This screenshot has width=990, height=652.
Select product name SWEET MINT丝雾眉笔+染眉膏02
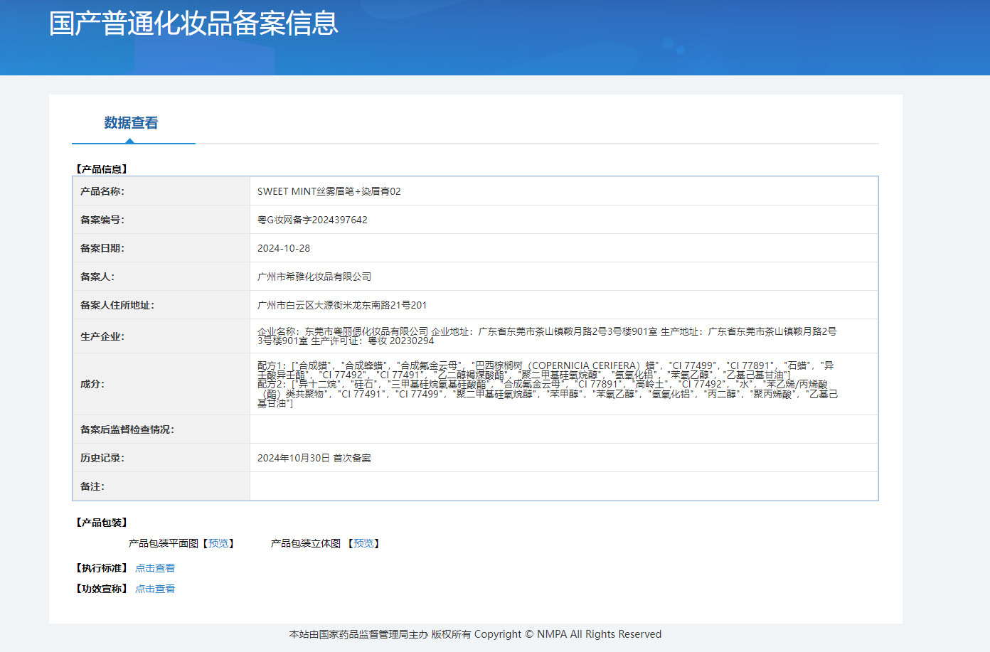(x=329, y=191)
